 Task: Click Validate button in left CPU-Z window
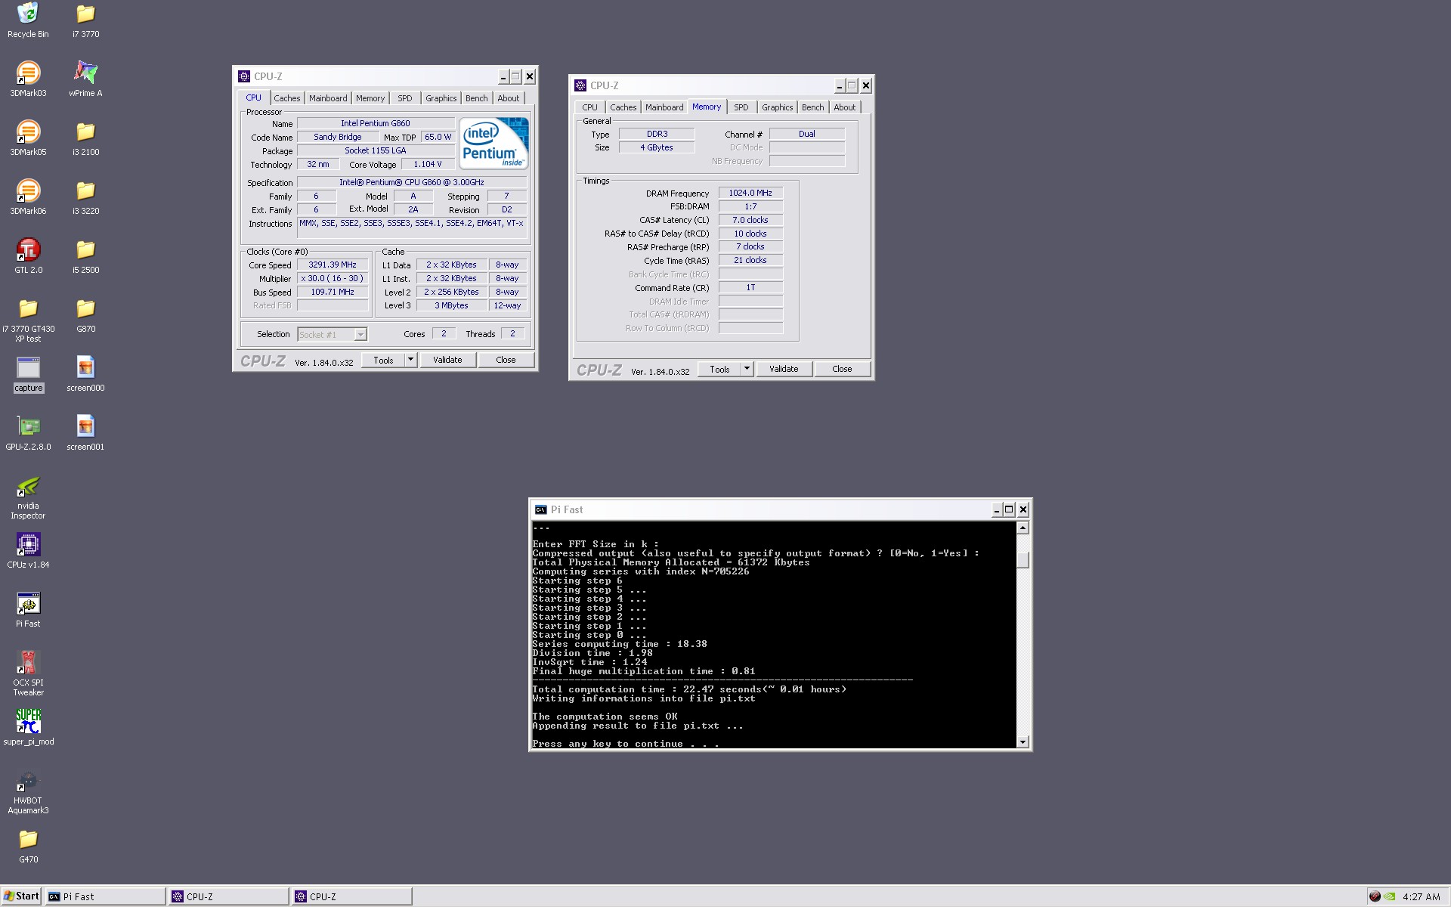[x=447, y=360]
